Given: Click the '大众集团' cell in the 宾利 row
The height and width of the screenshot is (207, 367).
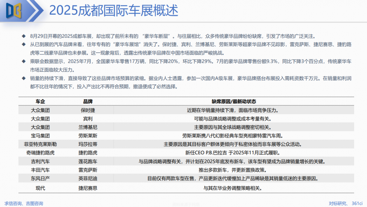Looking at the screenshot, I should 40,119.
